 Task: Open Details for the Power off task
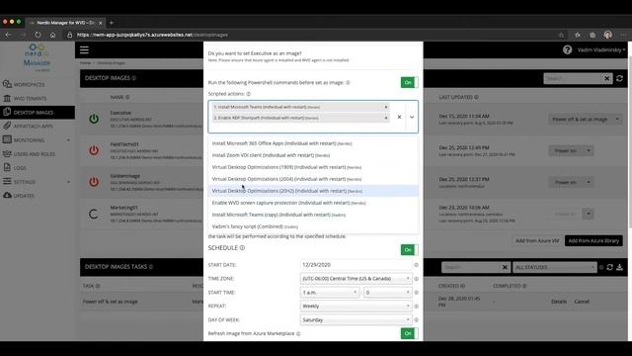(x=559, y=302)
